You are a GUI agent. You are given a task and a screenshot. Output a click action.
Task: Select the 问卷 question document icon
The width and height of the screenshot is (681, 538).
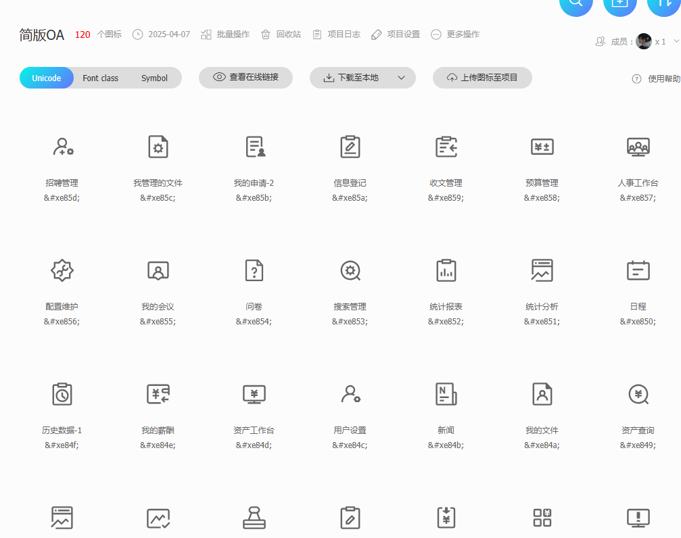(254, 270)
